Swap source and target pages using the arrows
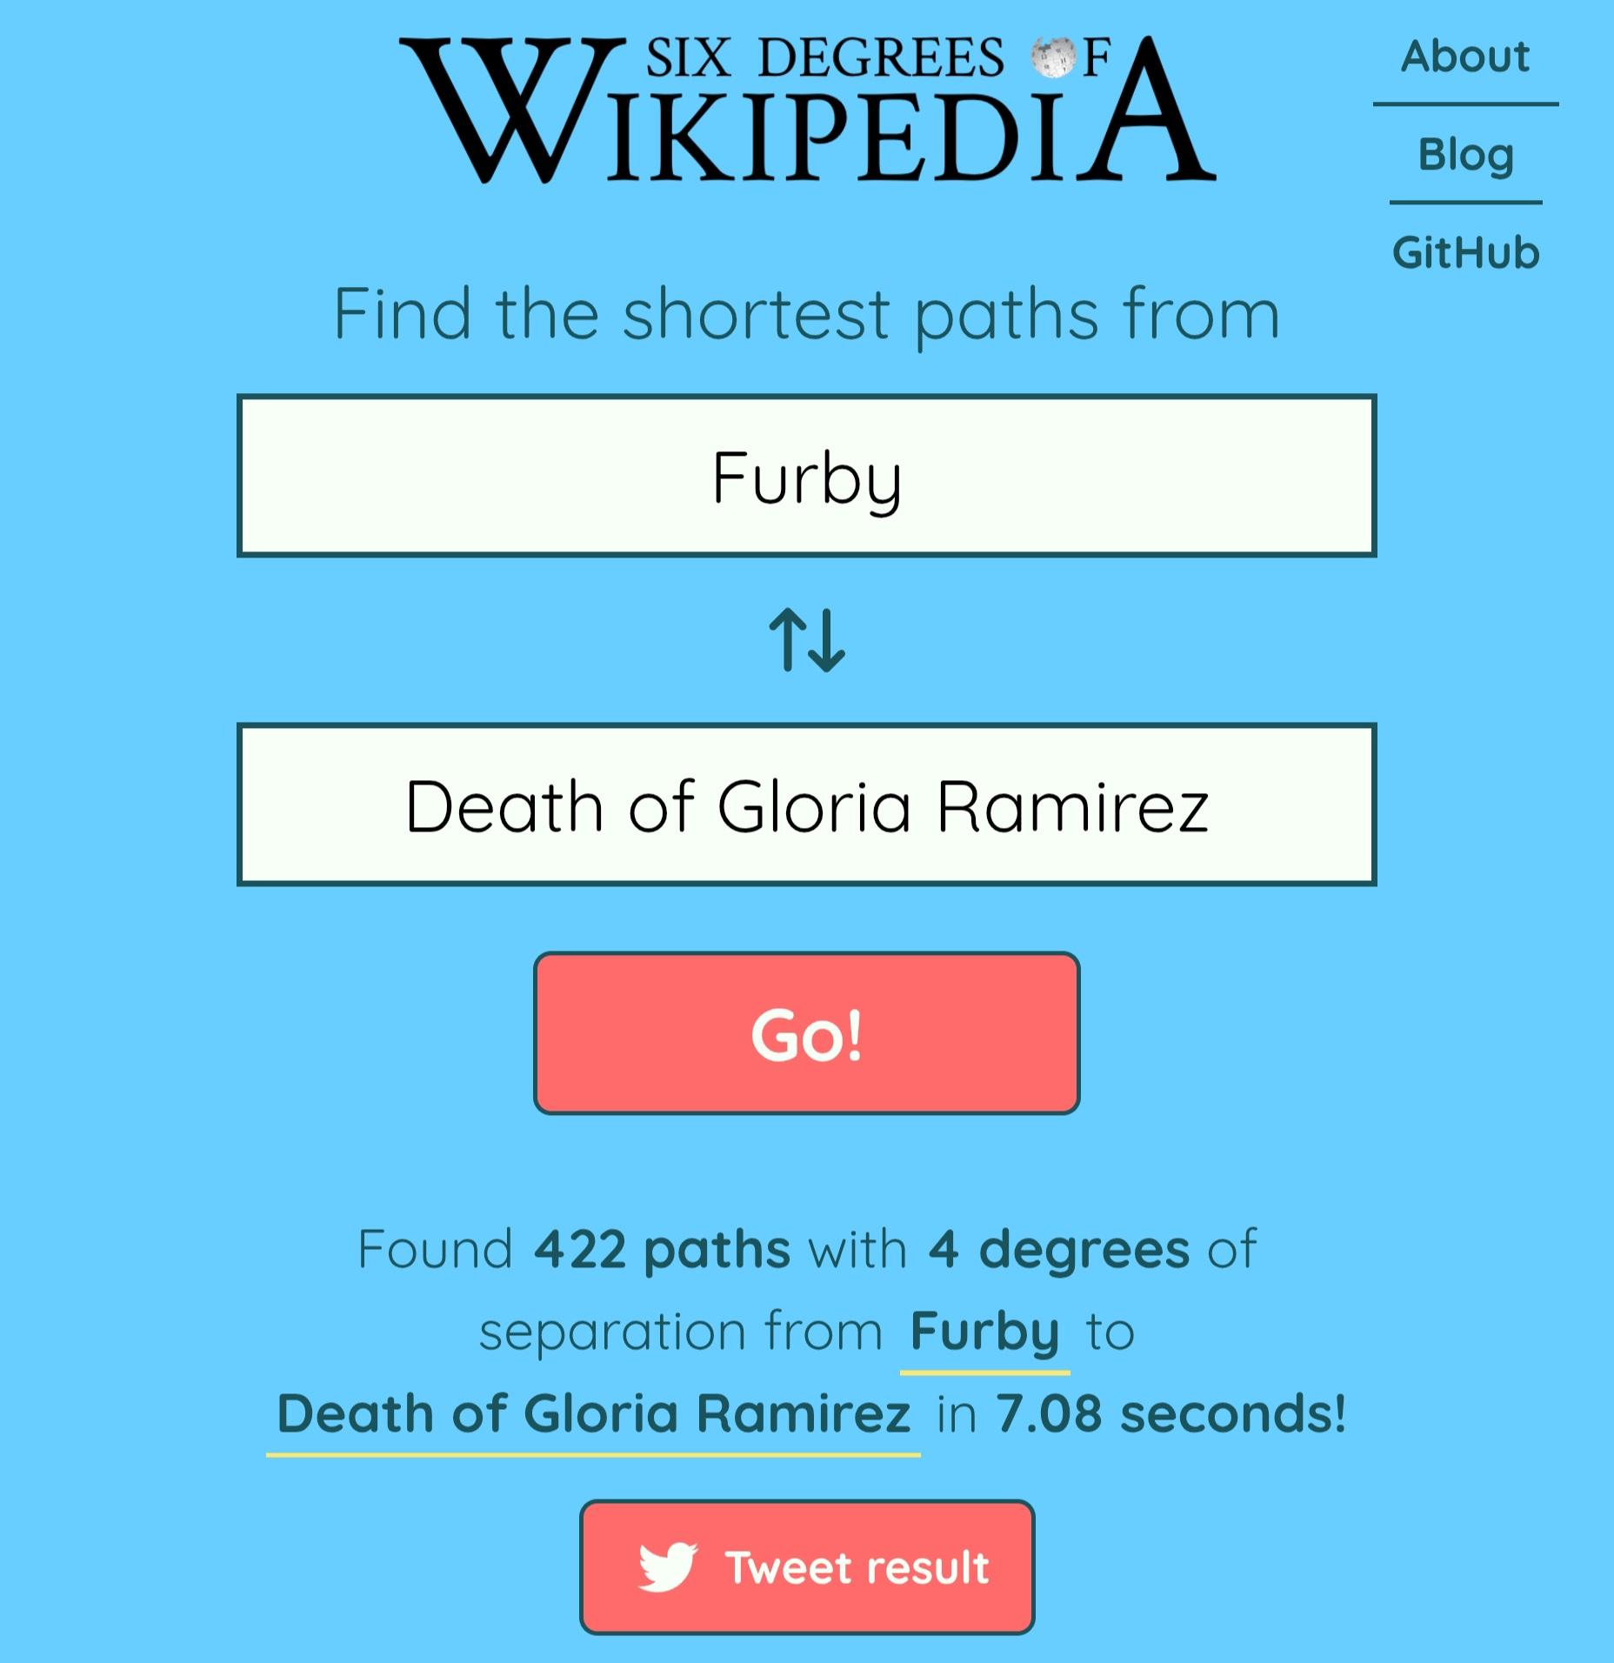Image resolution: width=1614 pixels, height=1663 pixels. [x=807, y=640]
